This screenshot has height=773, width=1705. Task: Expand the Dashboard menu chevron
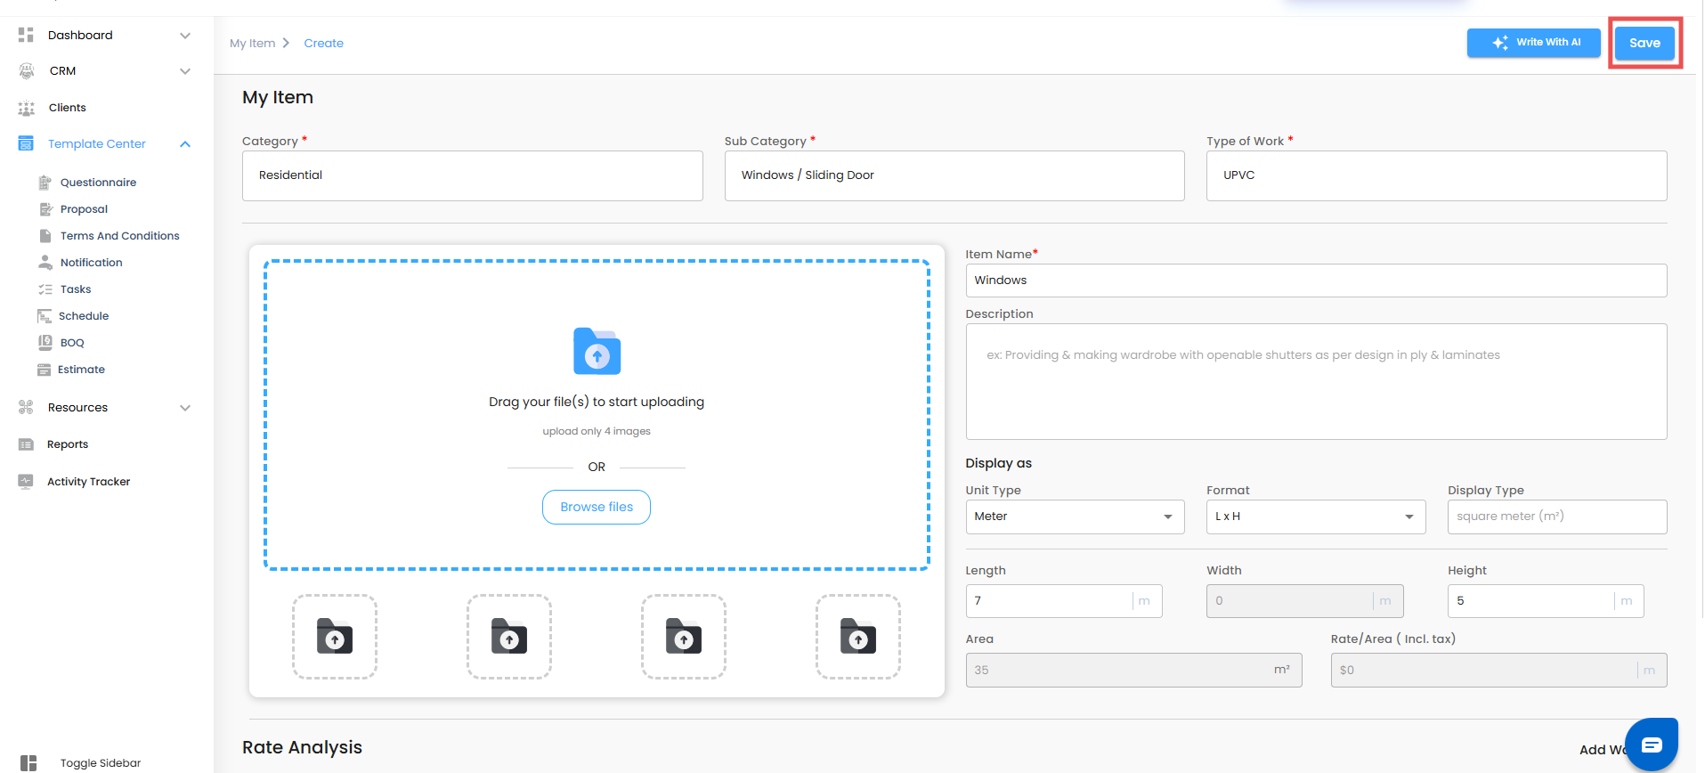coord(185,36)
